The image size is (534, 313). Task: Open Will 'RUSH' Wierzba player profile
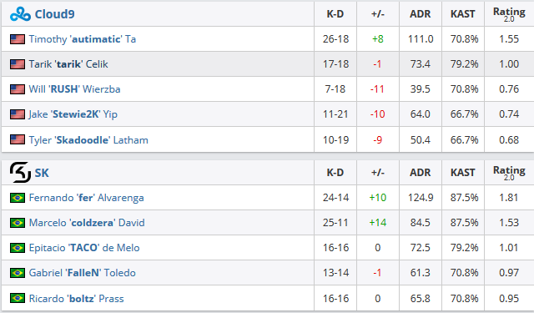coord(74,89)
